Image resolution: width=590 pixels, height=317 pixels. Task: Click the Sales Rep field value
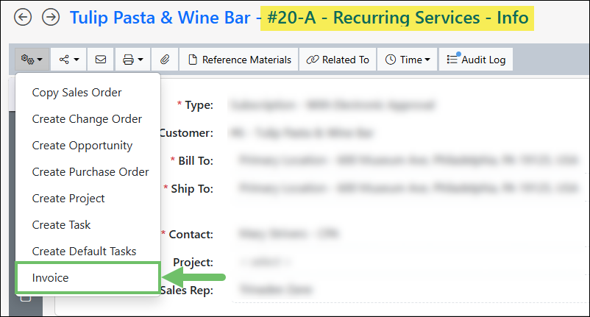[275, 290]
